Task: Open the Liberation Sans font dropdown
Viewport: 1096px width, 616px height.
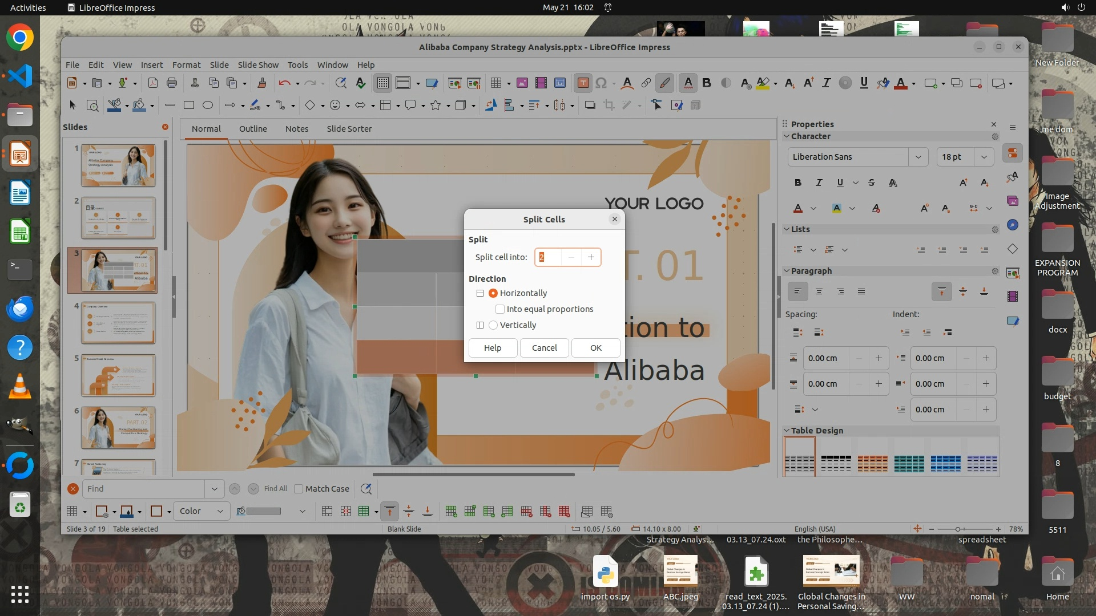Action: [918, 157]
